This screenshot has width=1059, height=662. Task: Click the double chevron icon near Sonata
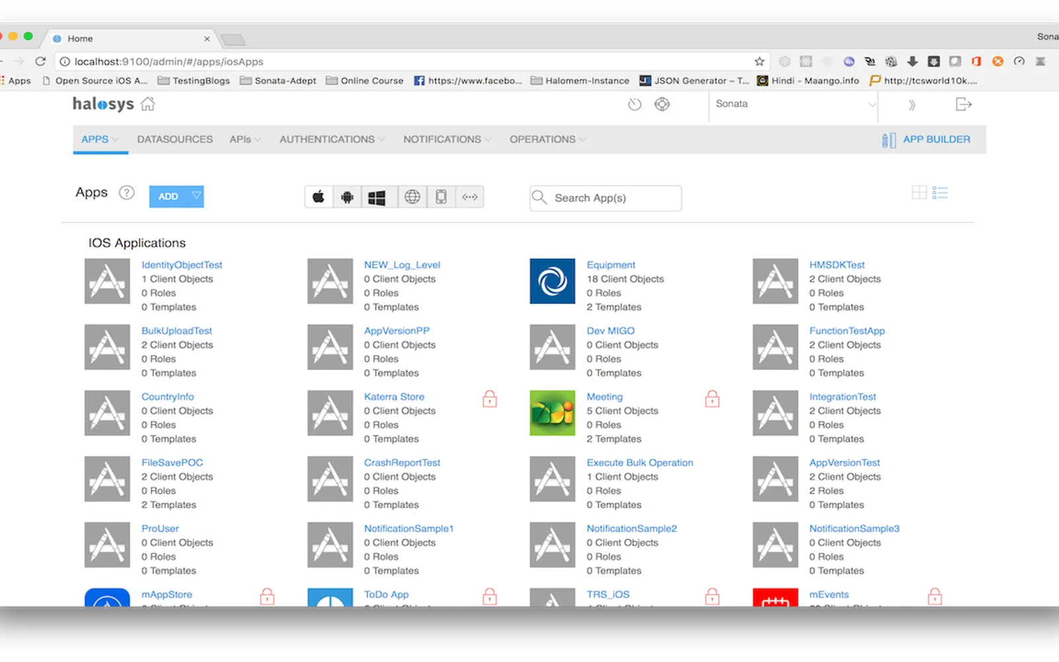[x=912, y=105]
